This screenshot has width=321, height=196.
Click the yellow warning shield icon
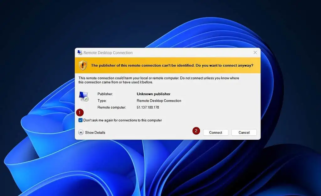83,65
